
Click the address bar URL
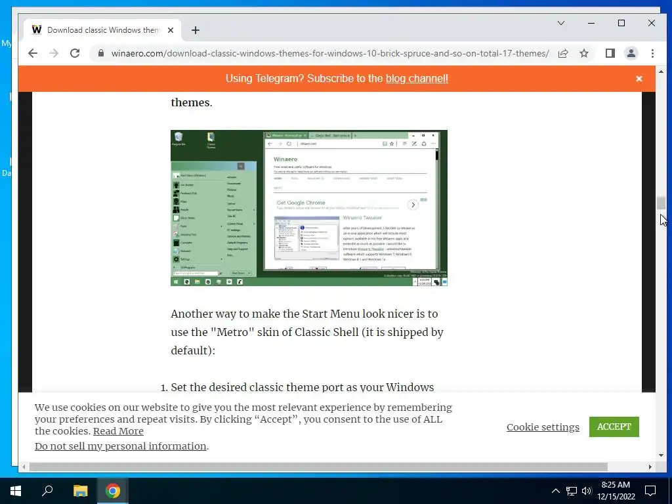tap(329, 53)
